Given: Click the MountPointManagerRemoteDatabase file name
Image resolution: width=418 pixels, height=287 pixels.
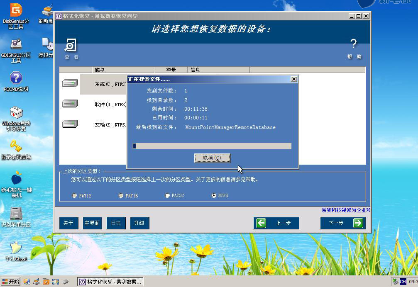Looking at the screenshot, I should tap(230, 127).
